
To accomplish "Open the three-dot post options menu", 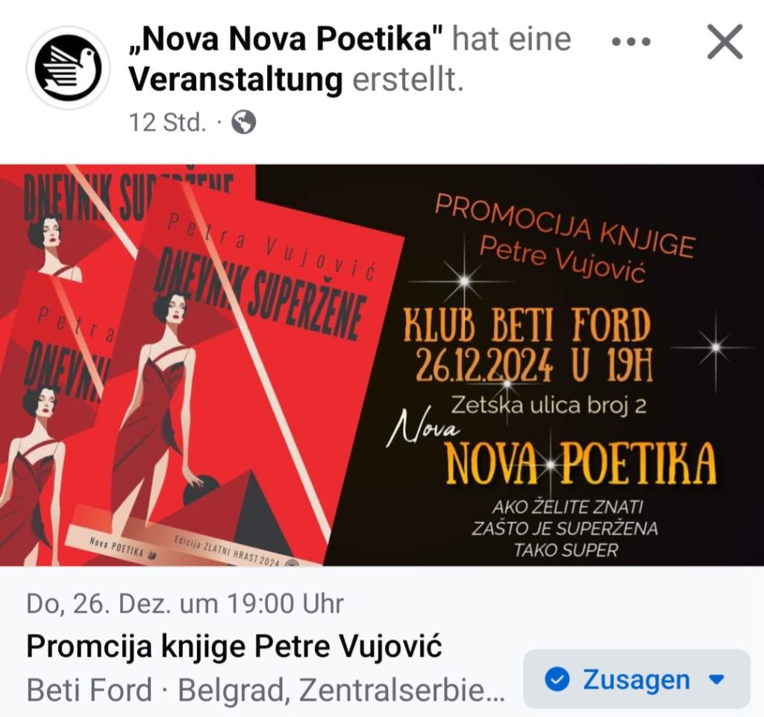I will click(x=631, y=42).
